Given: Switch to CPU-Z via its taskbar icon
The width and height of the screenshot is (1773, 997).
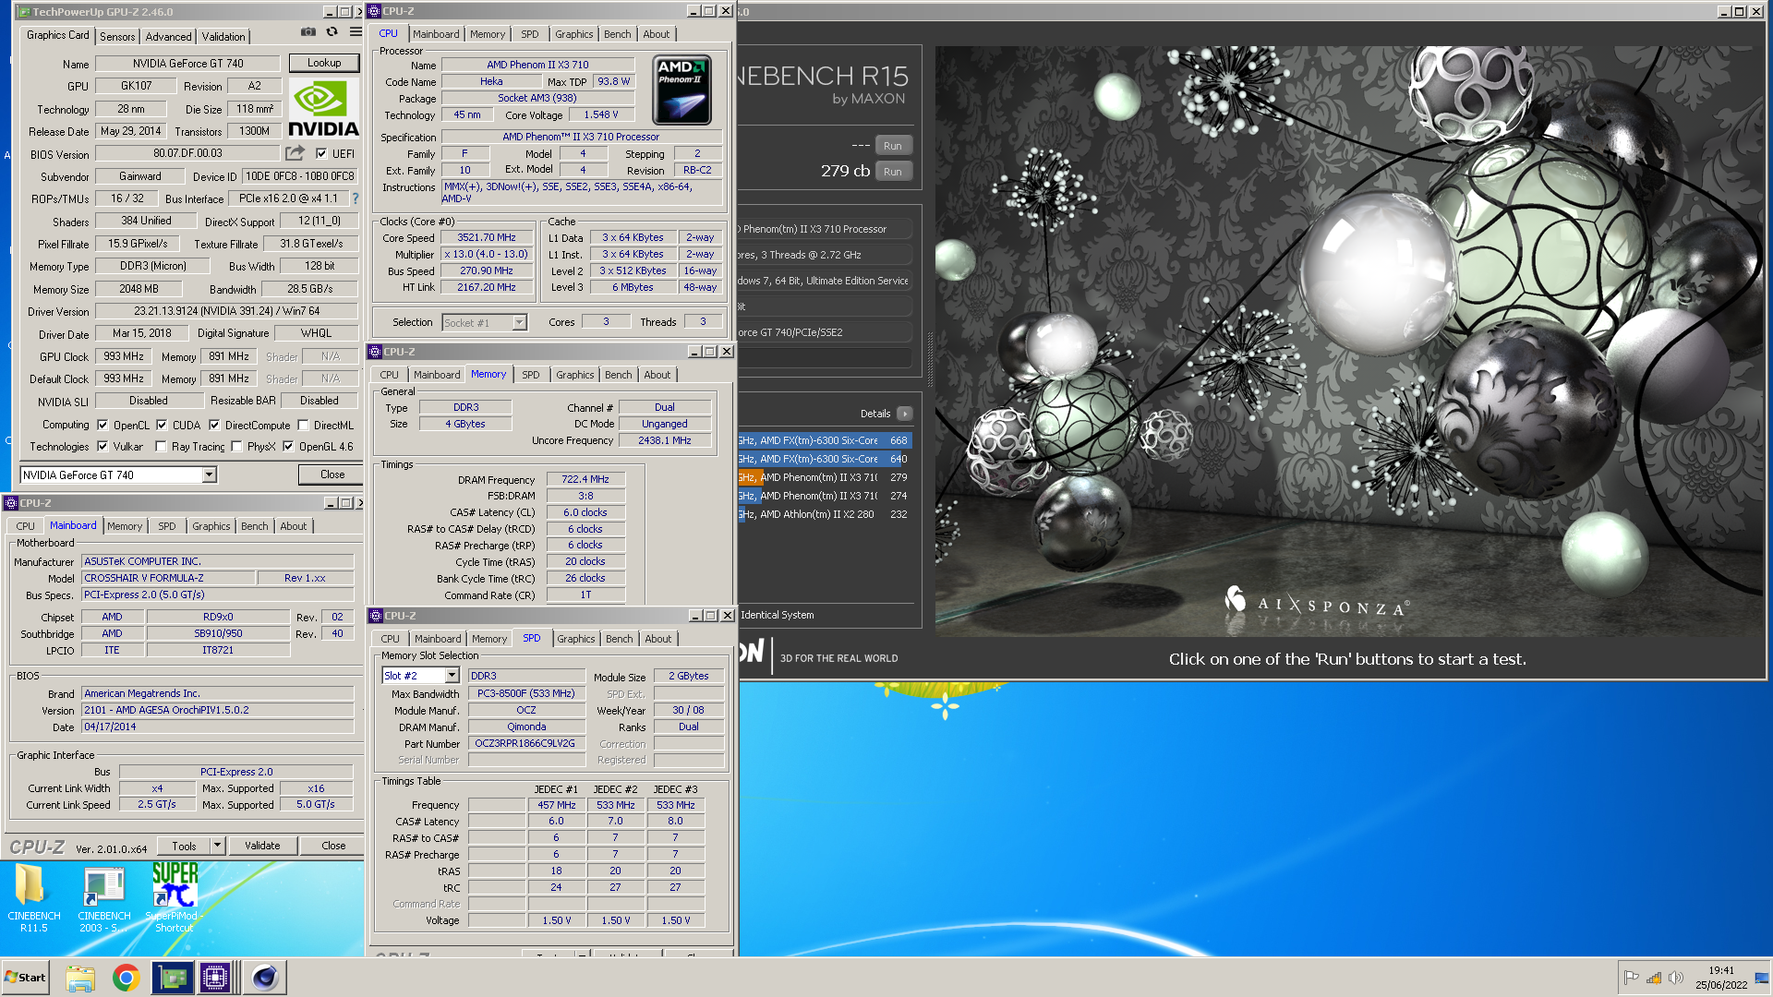Looking at the screenshot, I should click(x=215, y=978).
